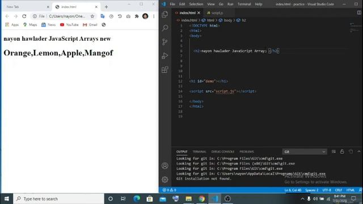Close the index.html browser tab
Viewport: 363px width, 204px height.
click(96, 7)
